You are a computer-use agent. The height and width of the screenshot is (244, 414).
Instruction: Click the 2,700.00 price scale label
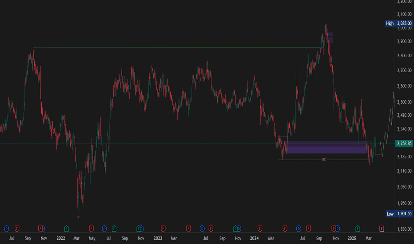coord(404,71)
